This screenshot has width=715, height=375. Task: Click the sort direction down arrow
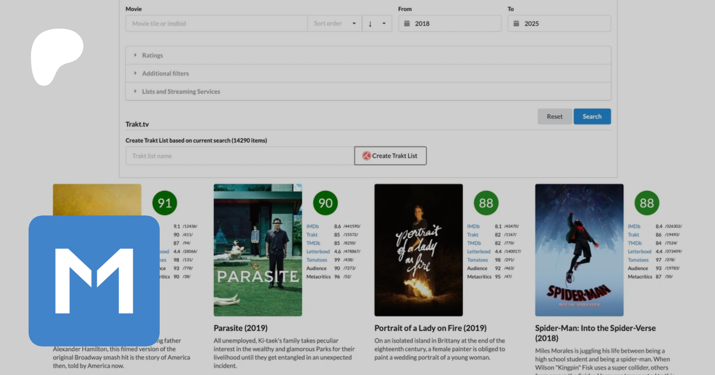click(370, 24)
